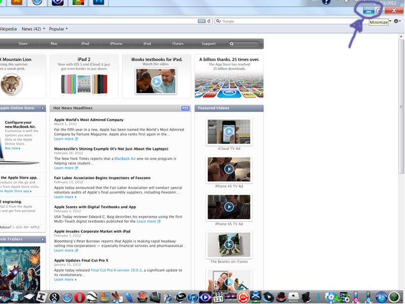Click the Avengers movie trailer poster
Screen dimensions: 405x304
20,268
